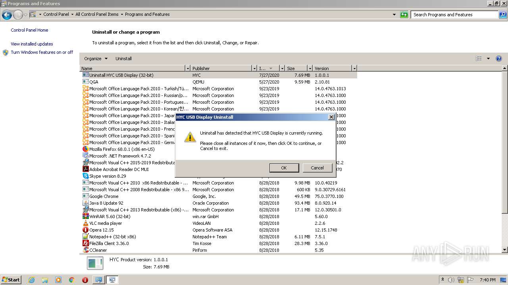Click Programs and Features breadcrumb
The width and height of the screenshot is (508, 285).
pyautogui.click(x=147, y=14)
